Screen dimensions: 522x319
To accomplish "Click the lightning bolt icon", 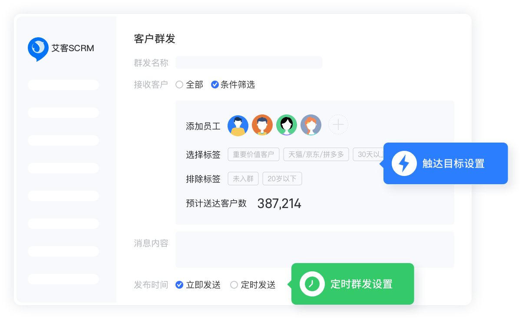I will pos(404,163).
